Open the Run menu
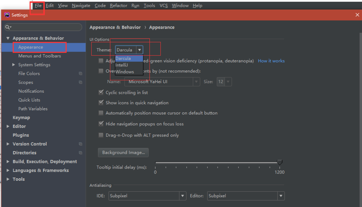Image resolution: width=362 pixels, height=207 pixels. click(135, 6)
